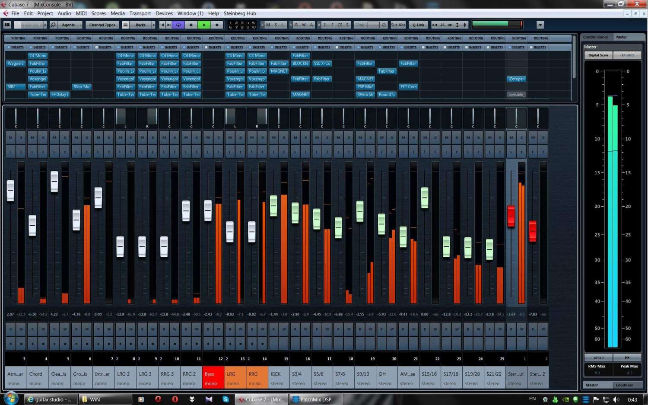Open the Agents dropdown
The height and width of the screenshot is (405, 648).
pyautogui.click(x=70, y=25)
